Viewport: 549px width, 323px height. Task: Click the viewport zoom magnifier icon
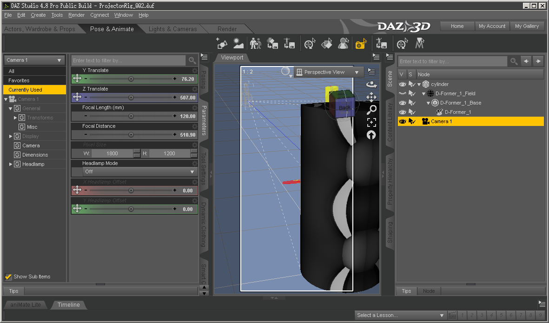pos(371,110)
